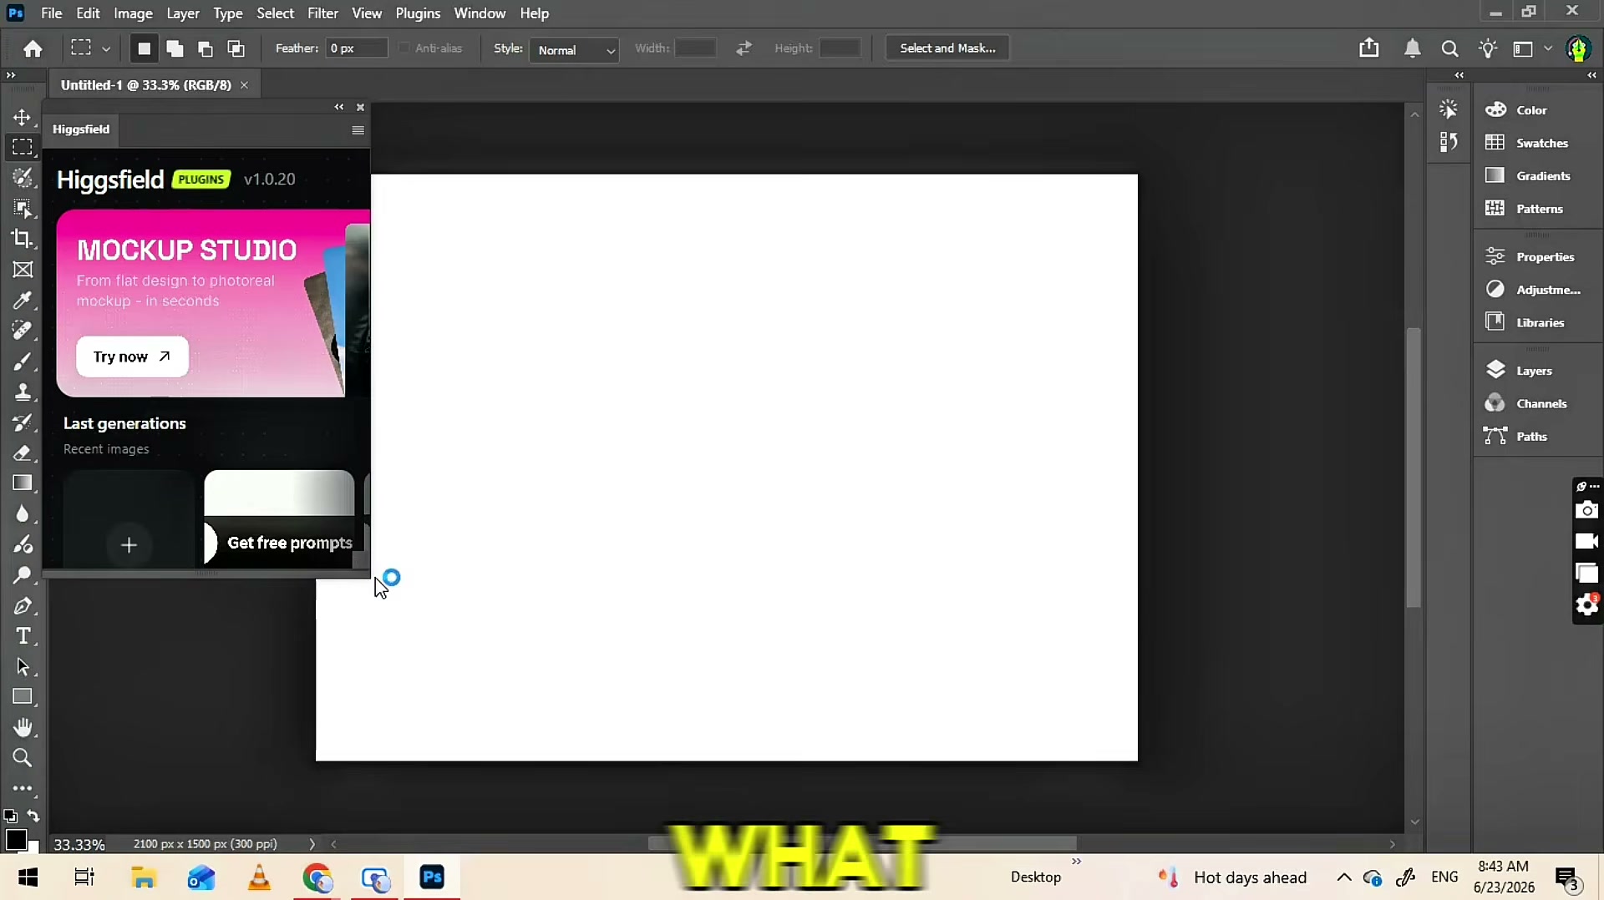Select the Zoom tool
The width and height of the screenshot is (1604, 900).
[23, 758]
